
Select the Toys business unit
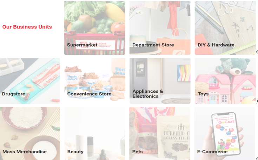(x=225, y=81)
